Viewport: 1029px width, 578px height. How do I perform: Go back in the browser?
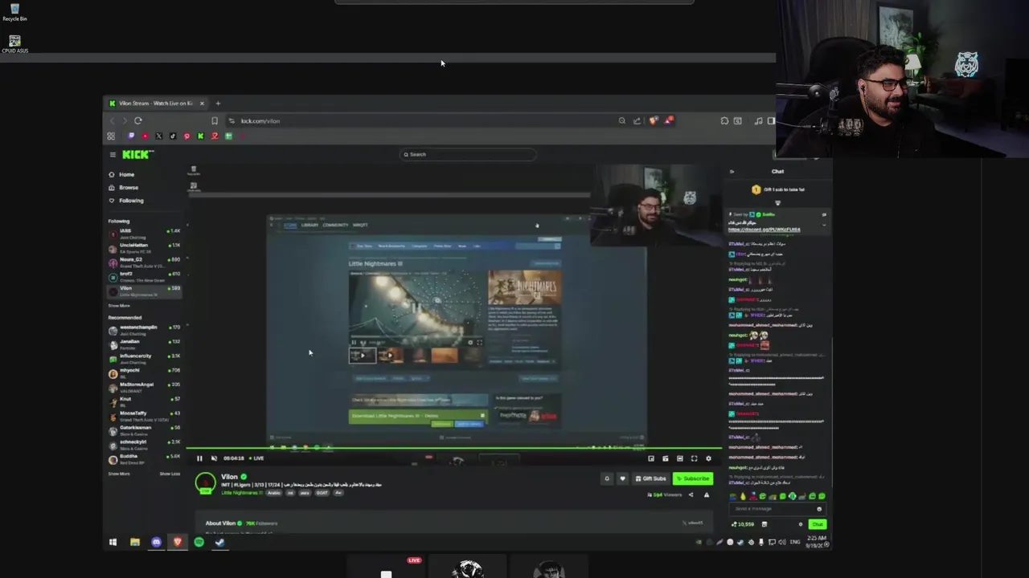(x=112, y=120)
